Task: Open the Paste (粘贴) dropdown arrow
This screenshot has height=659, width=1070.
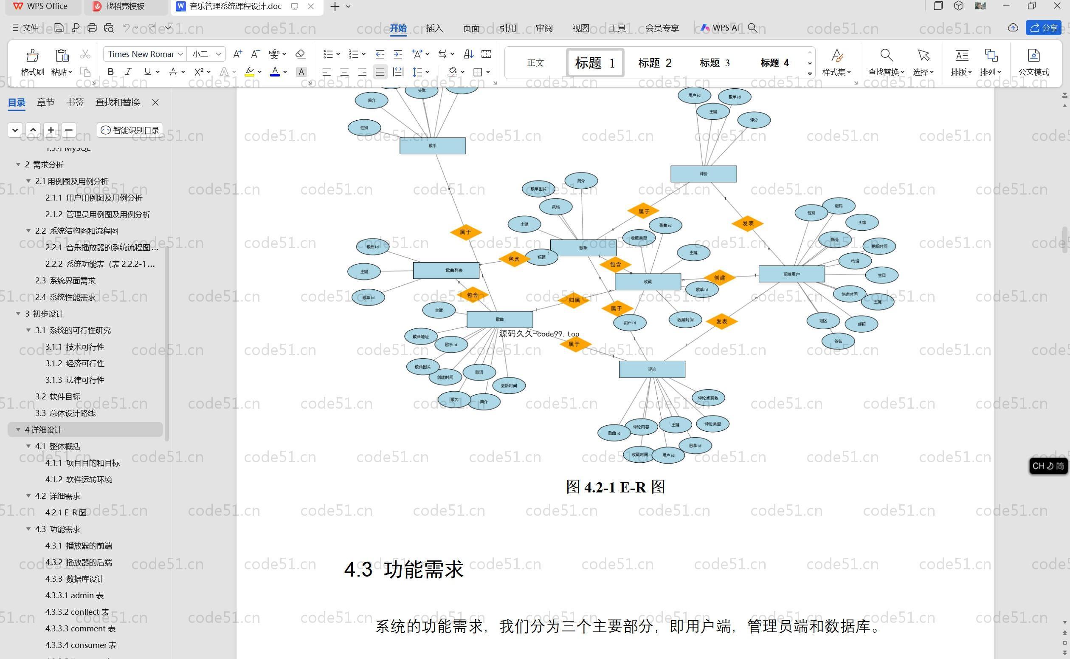Action: 70,72
